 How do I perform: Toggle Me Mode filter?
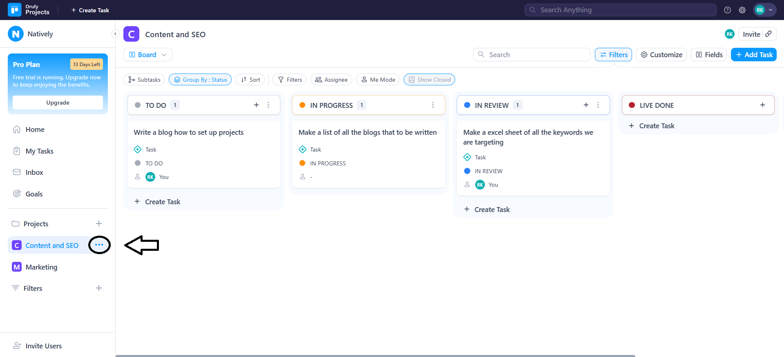click(378, 80)
